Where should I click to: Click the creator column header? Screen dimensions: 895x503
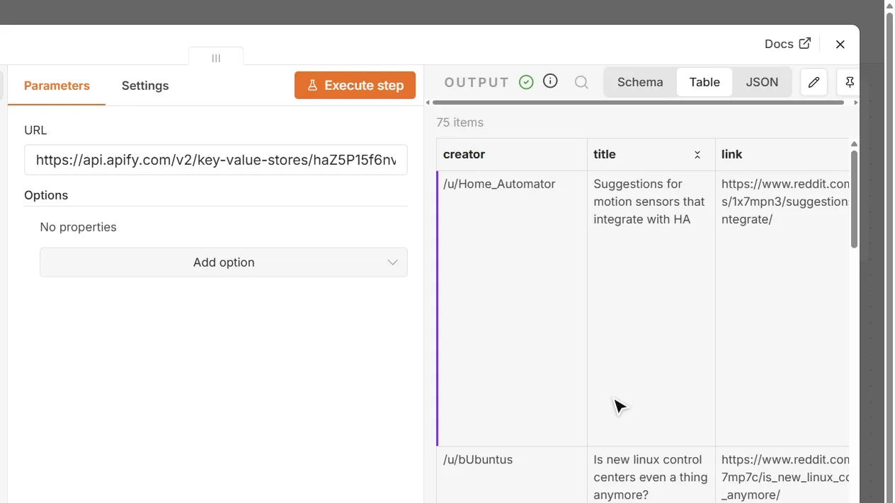(x=512, y=154)
